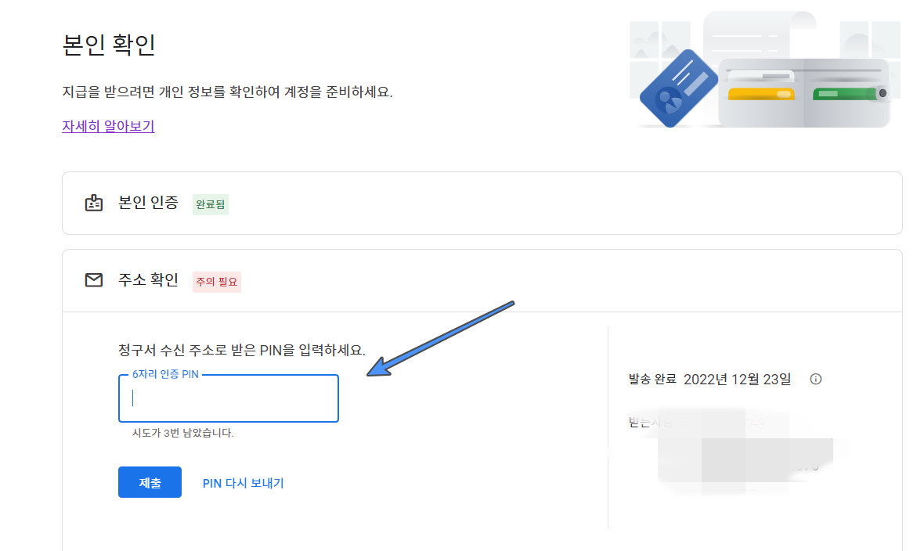
Task: Submit the PIN using the 제출 button
Action: click(150, 482)
